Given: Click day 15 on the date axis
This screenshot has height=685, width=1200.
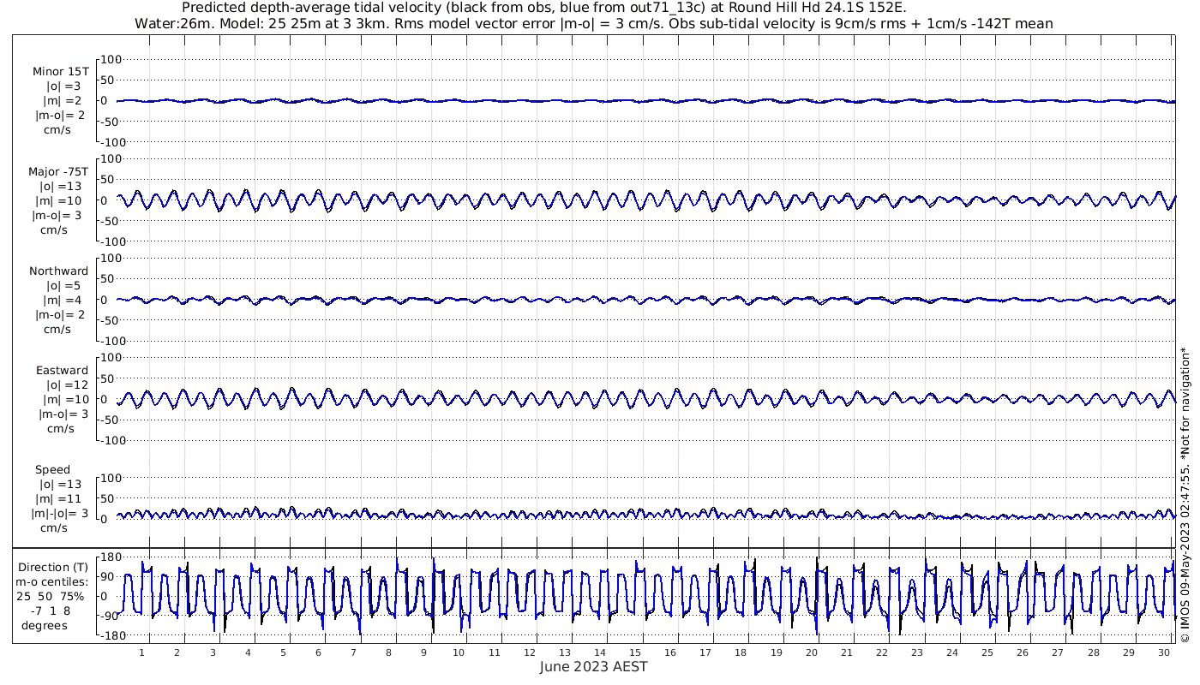Looking at the screenshot, I should pyautogui.click(x=635, y=652).
